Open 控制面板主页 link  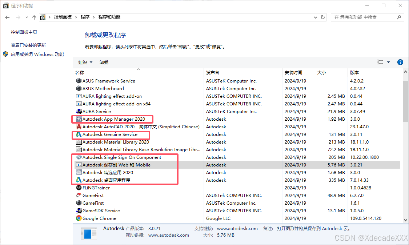click(x=24, y=32)
